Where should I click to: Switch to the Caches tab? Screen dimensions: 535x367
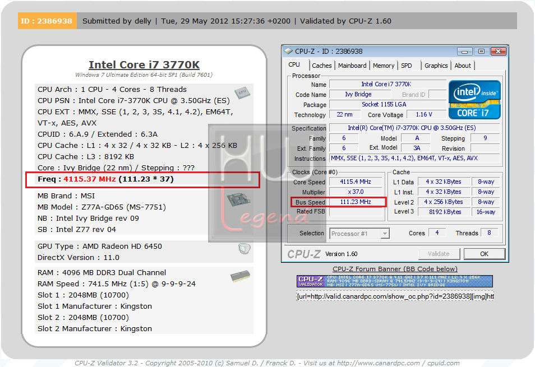(322, 66)
